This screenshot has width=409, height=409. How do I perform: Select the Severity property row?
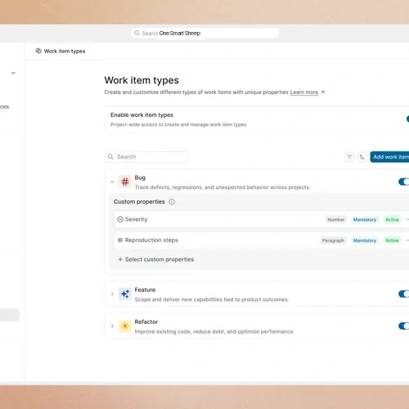pyautogui.click(x=262, y=219)
